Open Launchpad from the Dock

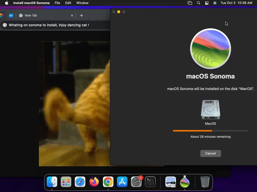66,182
